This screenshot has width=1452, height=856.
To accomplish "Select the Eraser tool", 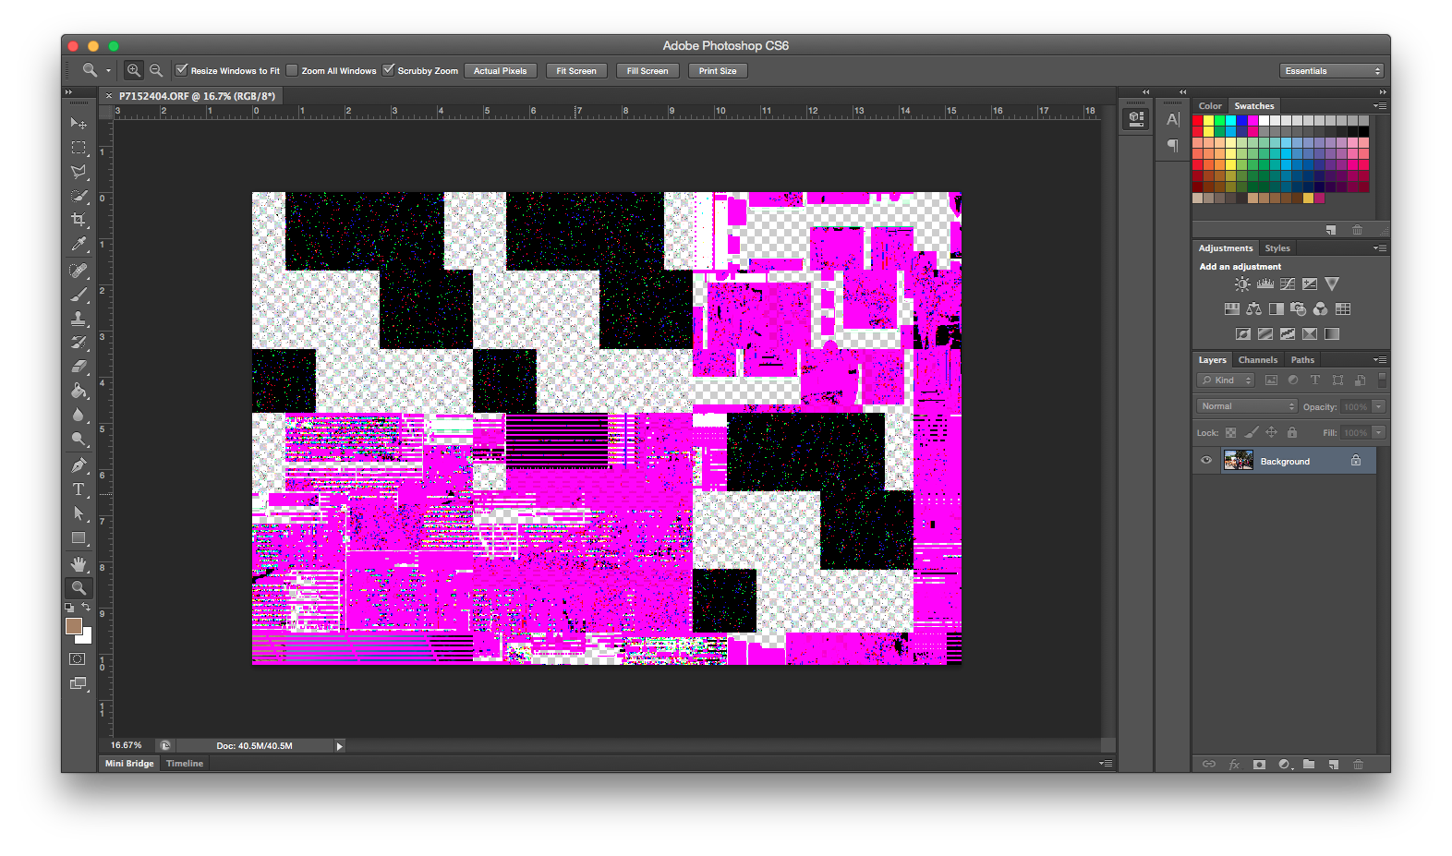I will click(79, 367).
